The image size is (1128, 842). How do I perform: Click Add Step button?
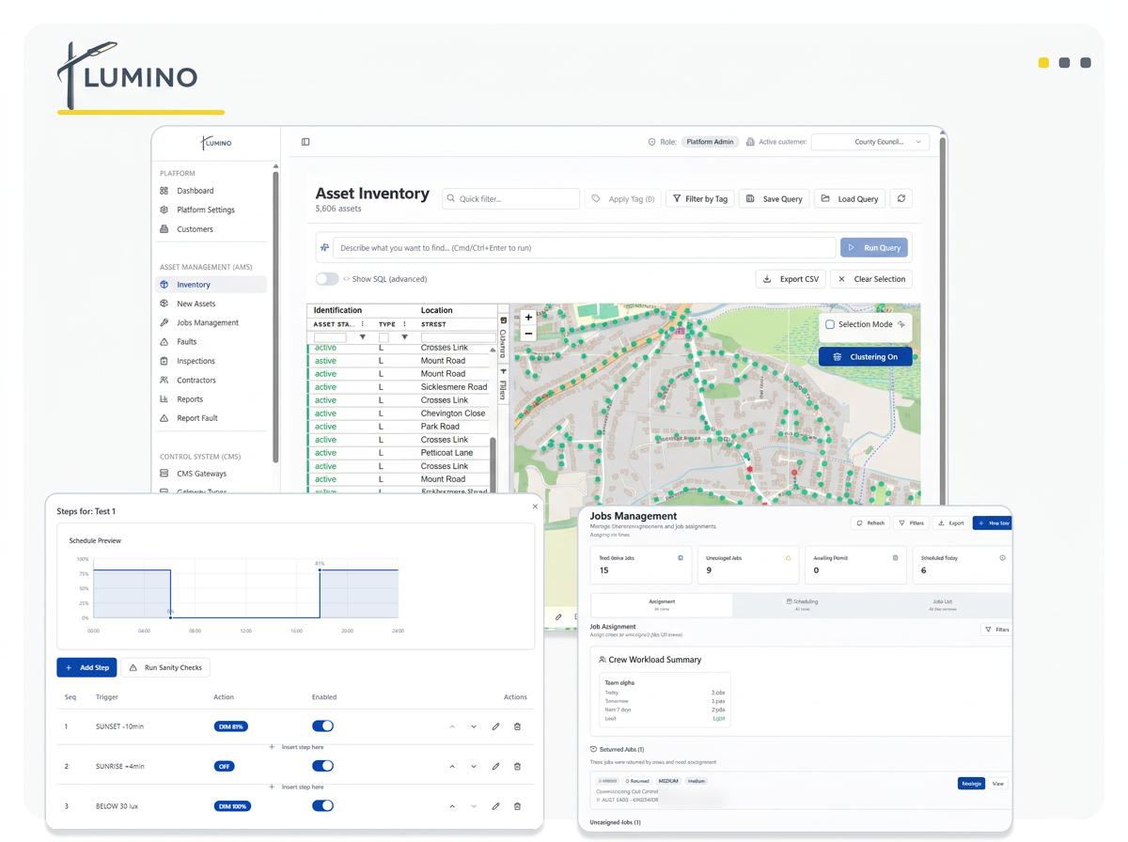pos(86,667)
